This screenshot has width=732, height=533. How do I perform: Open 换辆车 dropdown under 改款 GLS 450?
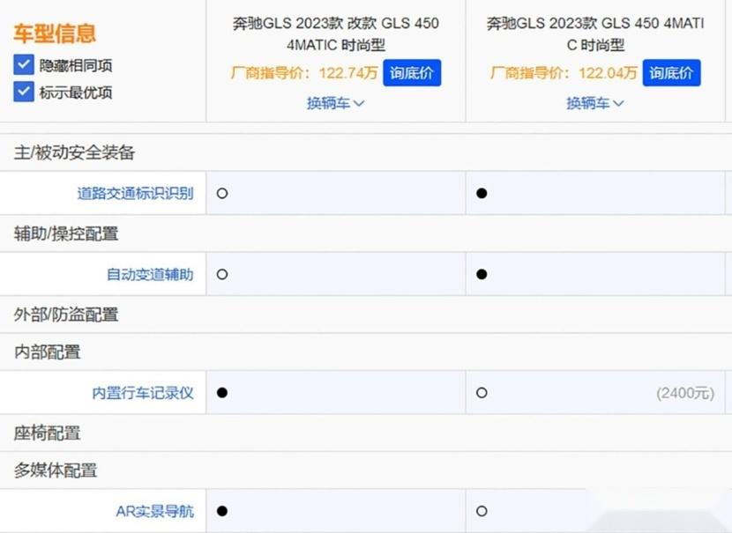point(335,103)
